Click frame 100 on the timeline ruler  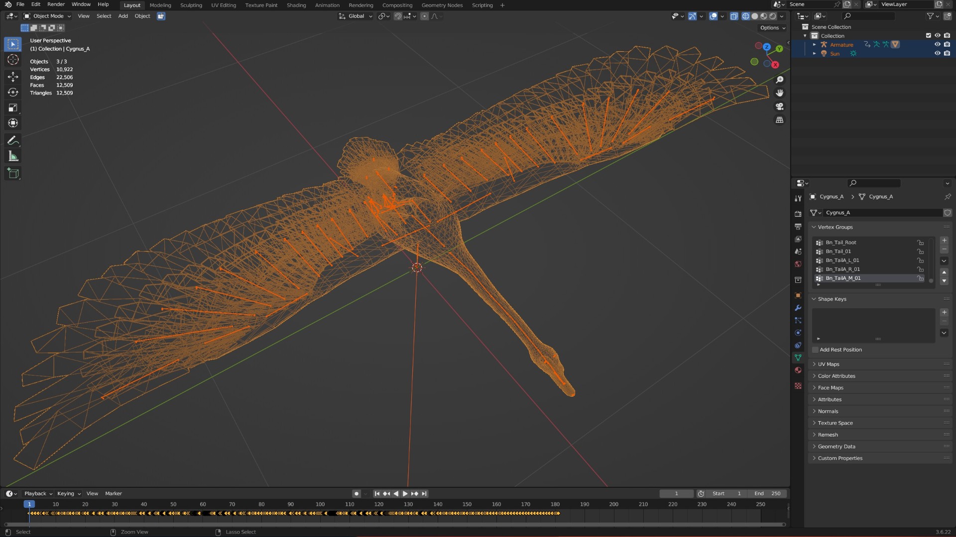(x=320, y=504)
